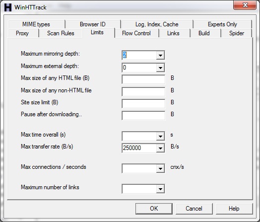This screenshot has width=260, height=222.
Task: Open Maximum number of links dropdown
Action: tap(160, 189)
